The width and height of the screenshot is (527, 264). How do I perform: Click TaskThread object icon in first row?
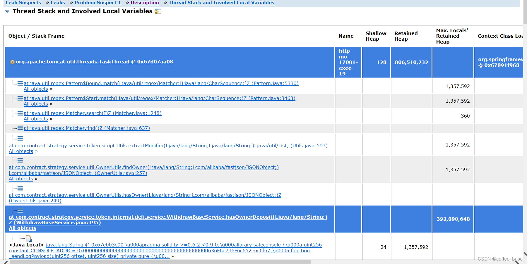coord(12,62)
